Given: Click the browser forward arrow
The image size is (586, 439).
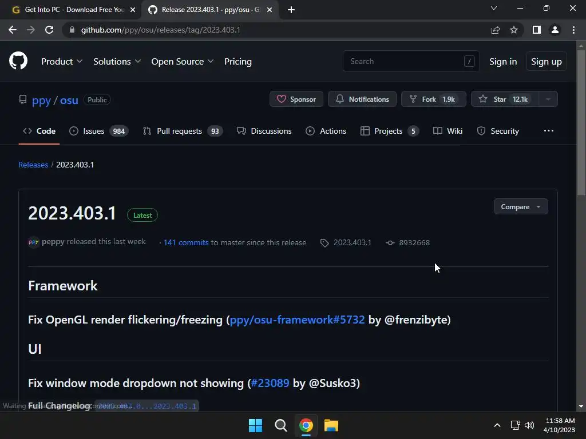Looking at the screenshot, I should pyautogui.click(x=31, y=30).
